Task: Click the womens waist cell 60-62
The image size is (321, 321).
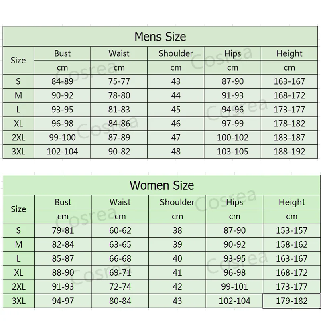Action: click(x=120, y=230)
